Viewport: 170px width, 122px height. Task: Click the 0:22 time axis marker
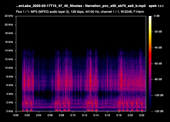click(142, 115)
